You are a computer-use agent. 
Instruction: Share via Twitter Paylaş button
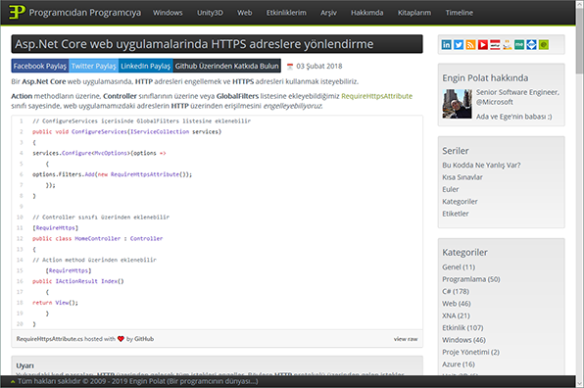point(94,66)
